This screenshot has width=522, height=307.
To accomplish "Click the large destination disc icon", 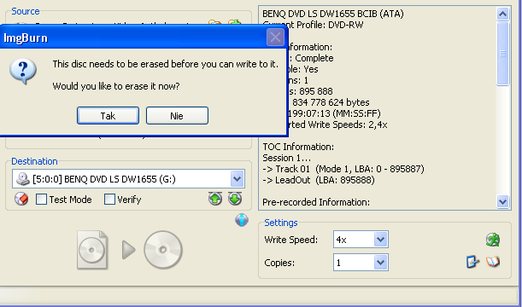I will (163, 250).
